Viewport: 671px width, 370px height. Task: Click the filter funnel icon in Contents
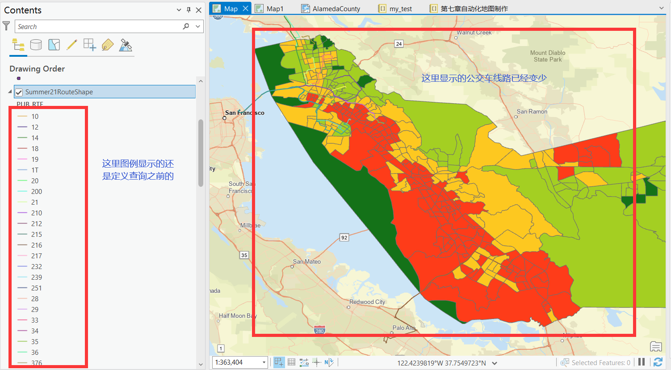click(6, 26)
